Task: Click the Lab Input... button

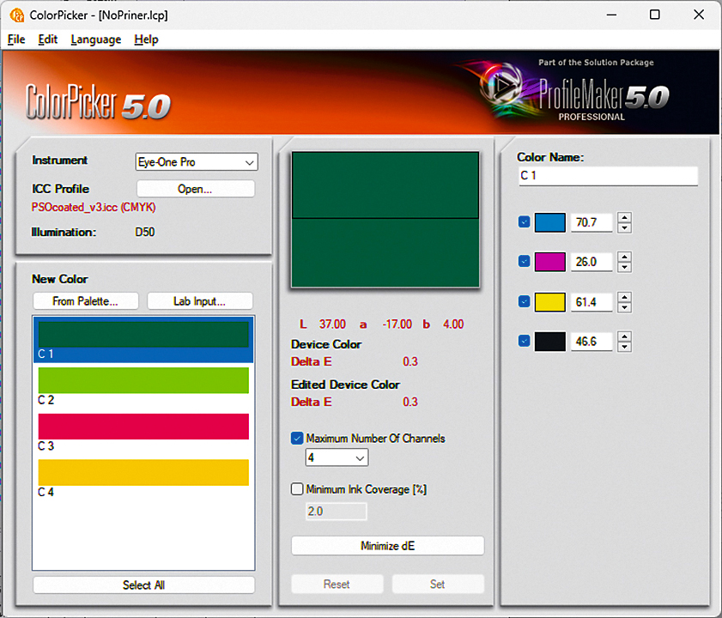Action: click(x=200, y=301)
